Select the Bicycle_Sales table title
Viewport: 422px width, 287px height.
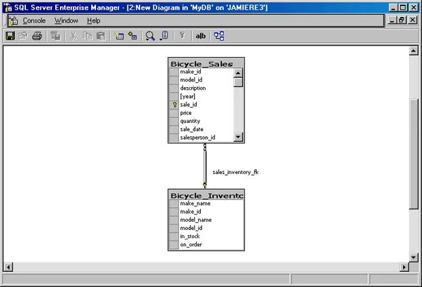[x=202, y=64]
